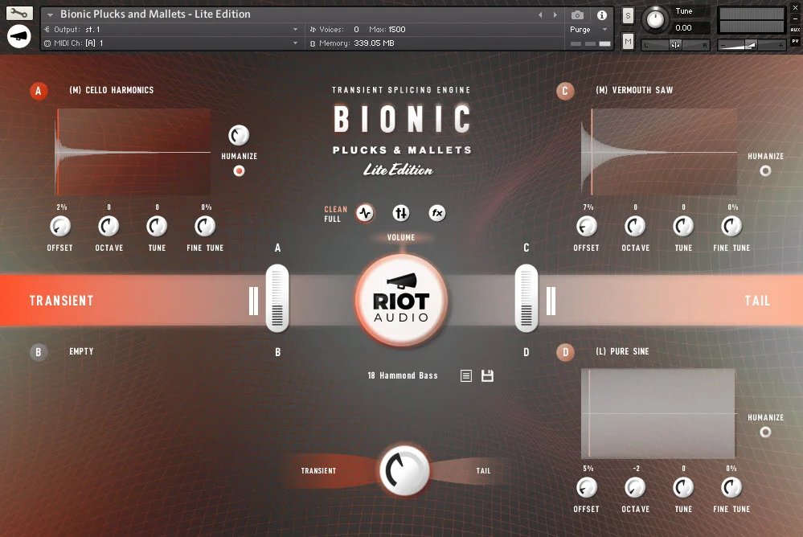
Task: Open slot A Cello Harmonics sound selector
Action: (112, 90)
